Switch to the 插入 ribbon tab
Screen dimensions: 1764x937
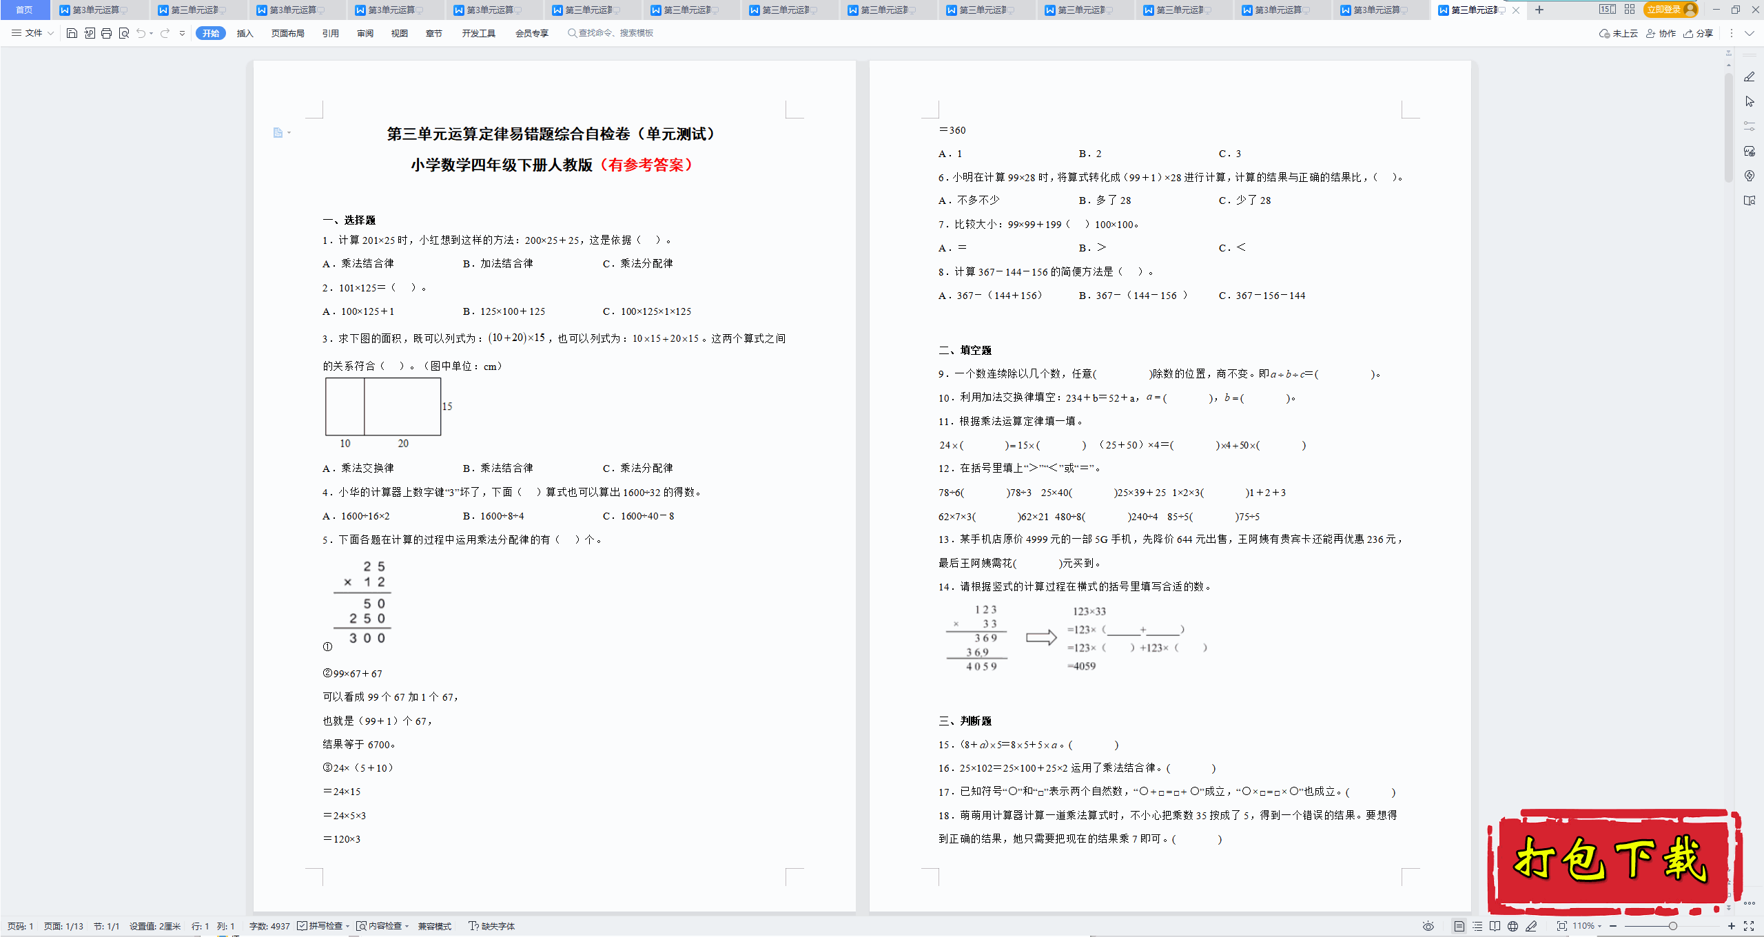pyautogui.click(x=245, y=33)
